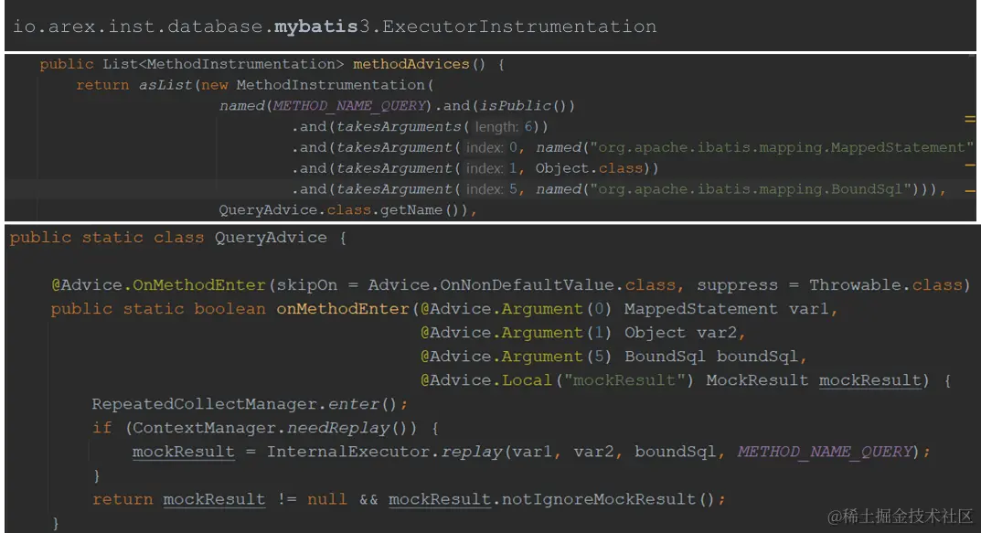Select METHOD_NAME_QUERY inside the named() call

[350, 106]
